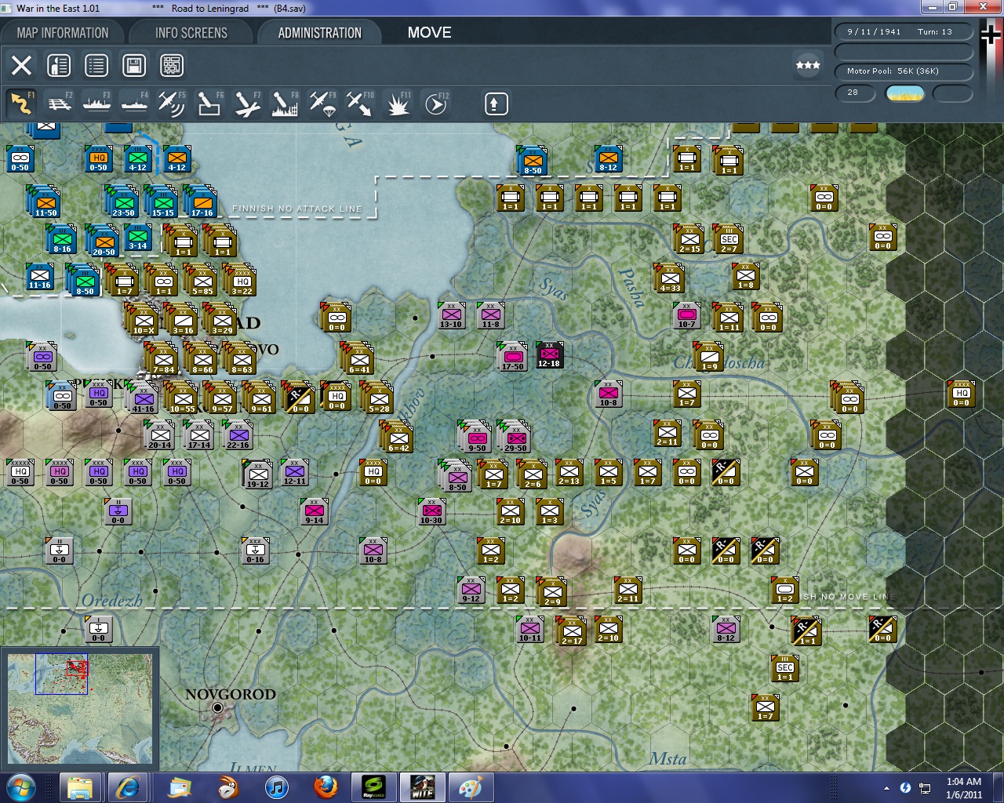Screen dimensions: 1004x803
Task: Open Administration tab
Action: click(x=320, y=33)
